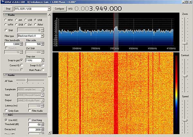This screenshot has width=193, height=137.
Task: Collapse the Radio panel section
Action: coord(5,15)
